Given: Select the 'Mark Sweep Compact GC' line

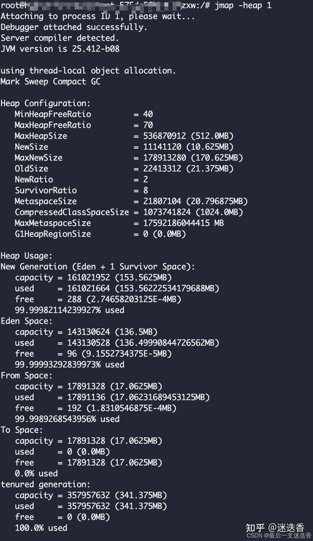Looking at the screenshot, I should click(51, 82).
